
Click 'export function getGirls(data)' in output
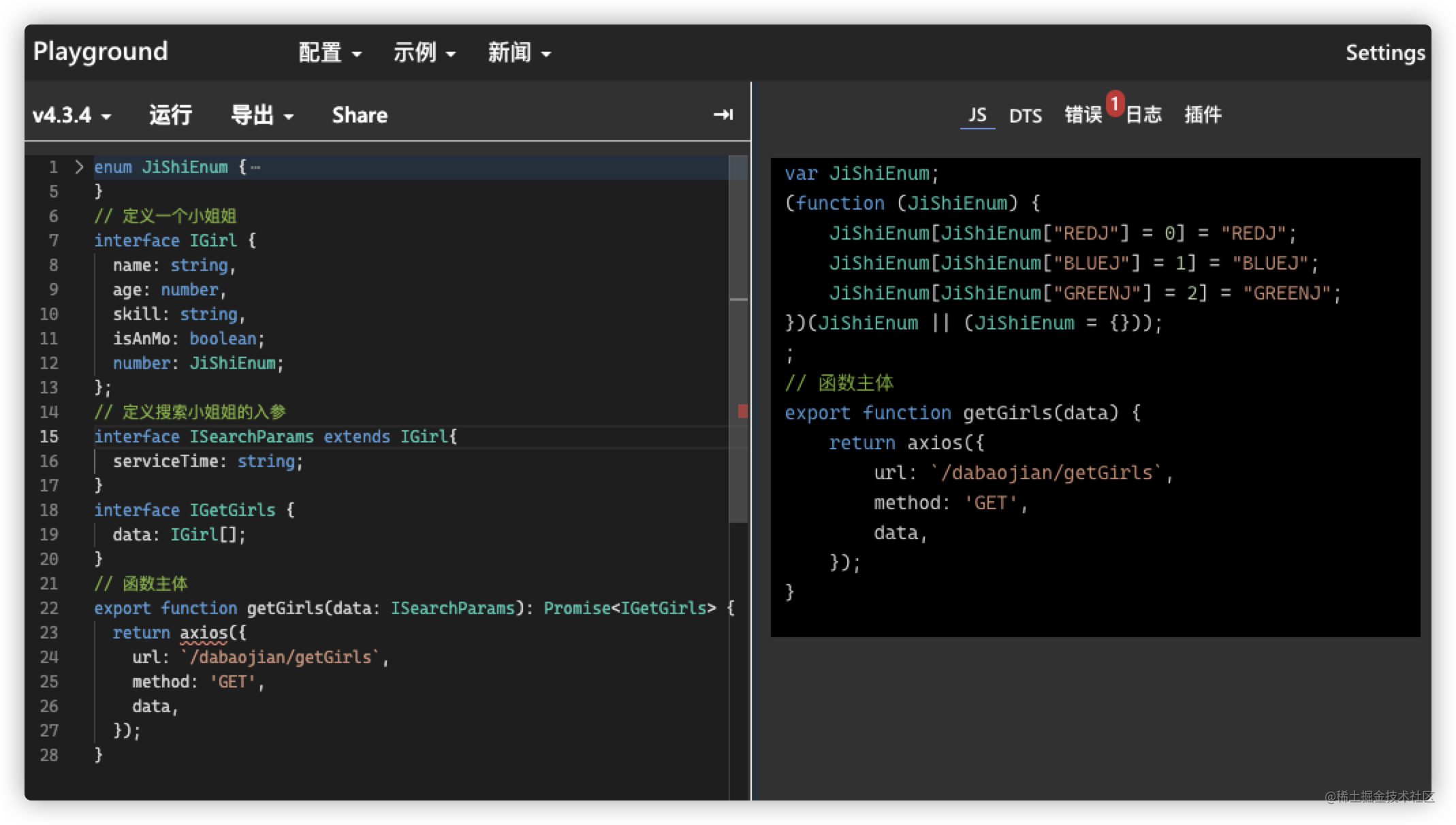click(x=951, y=413)
